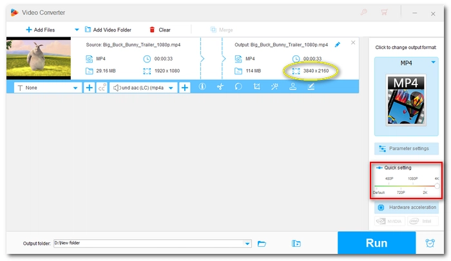The height and width of the screenshot is (261, 451).
Task: Open the alarm clock scheduler icon
Action: tap(430, 243)
